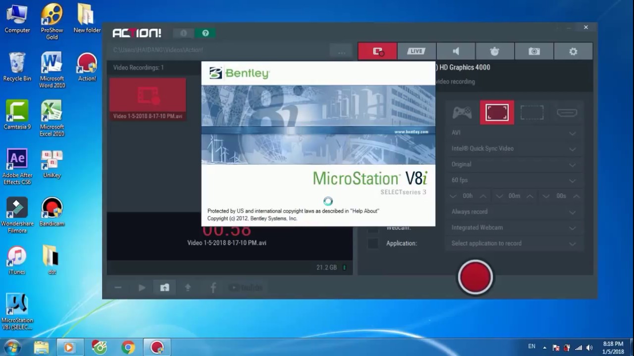The width and height of the screenshot is (634, 356).
Task: Open the Wondershare Filmora desktop shortcut
Action: tap(17, 215)
